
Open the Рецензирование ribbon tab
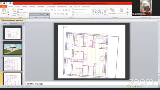click(62, 6)
